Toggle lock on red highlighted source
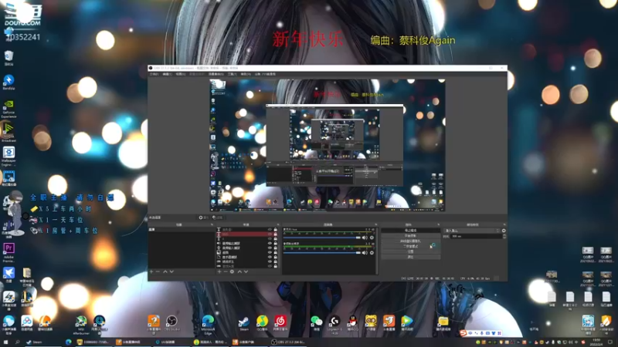The image size is (618, 347). (x=276, y=234)
